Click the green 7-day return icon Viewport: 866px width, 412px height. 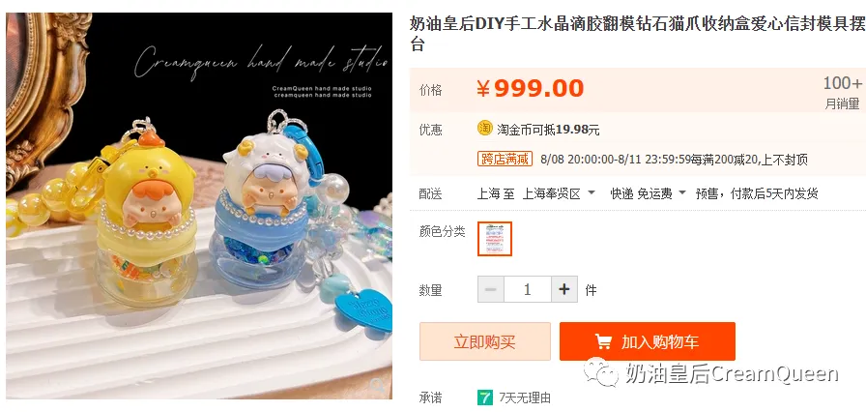coord(485,397)
